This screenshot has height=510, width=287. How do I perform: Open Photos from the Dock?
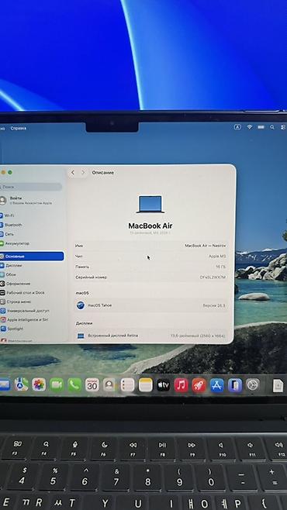coord(39,385)
